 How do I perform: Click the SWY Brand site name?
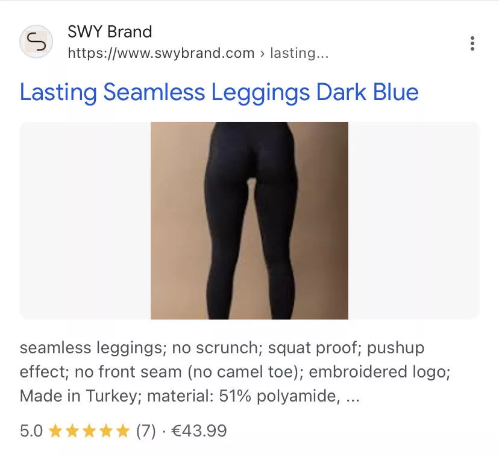pos(110,32)
